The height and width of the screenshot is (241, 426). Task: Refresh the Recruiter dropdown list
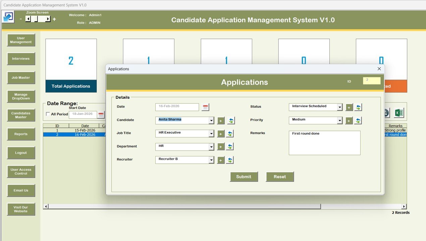pyautogui.click(x=230, y=160)
